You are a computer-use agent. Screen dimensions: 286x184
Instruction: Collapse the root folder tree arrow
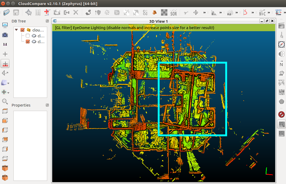pyautogui.click(x=17, y=30)
